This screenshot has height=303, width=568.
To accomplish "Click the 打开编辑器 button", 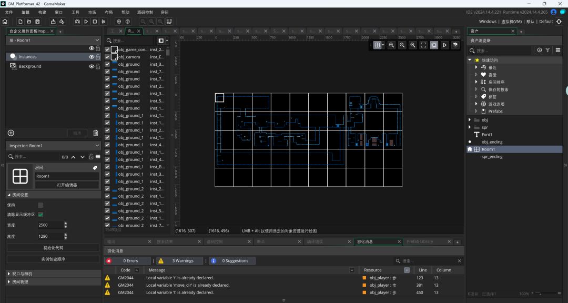I will pyautogui.click(x=67, y=185).
